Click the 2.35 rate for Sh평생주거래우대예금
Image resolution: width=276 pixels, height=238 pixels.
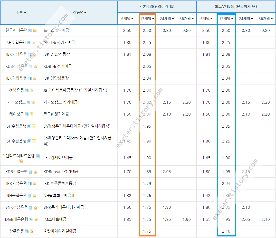[226, 126]
